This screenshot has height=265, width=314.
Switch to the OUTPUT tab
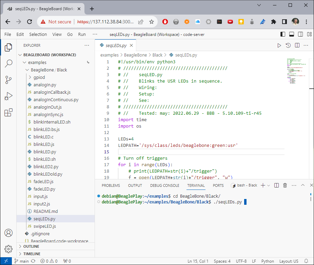135,185
